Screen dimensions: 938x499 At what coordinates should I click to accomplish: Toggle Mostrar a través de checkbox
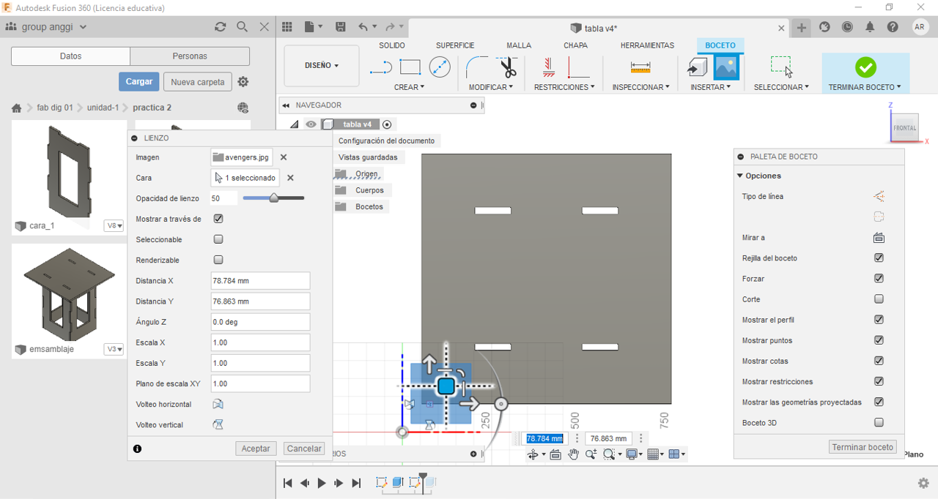[218, 219]
